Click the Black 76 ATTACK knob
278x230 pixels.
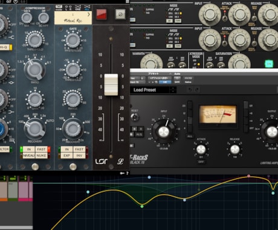click(x=201, y=149)
